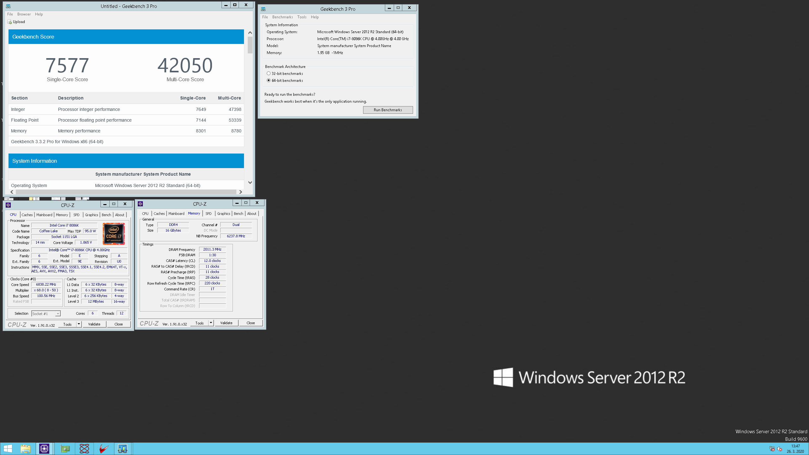Switch to CPU-Z via taskbar chip icon
809x455 pixels.
pos(44,449)
